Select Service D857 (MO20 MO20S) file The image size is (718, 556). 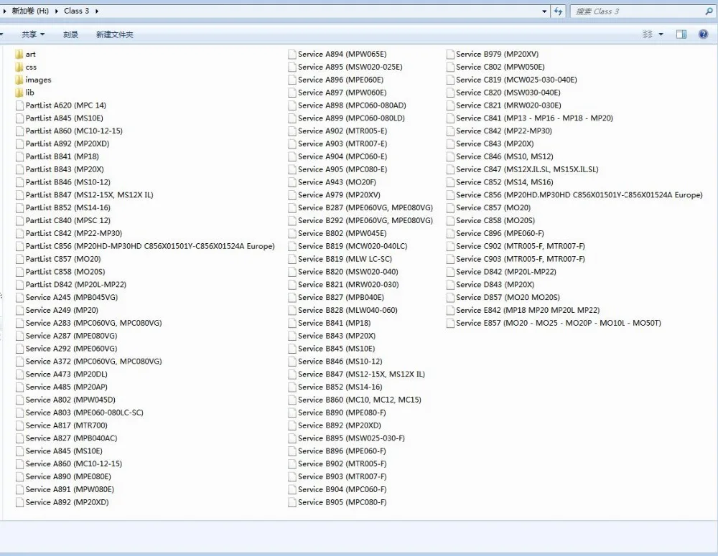[x=508, y=298]
